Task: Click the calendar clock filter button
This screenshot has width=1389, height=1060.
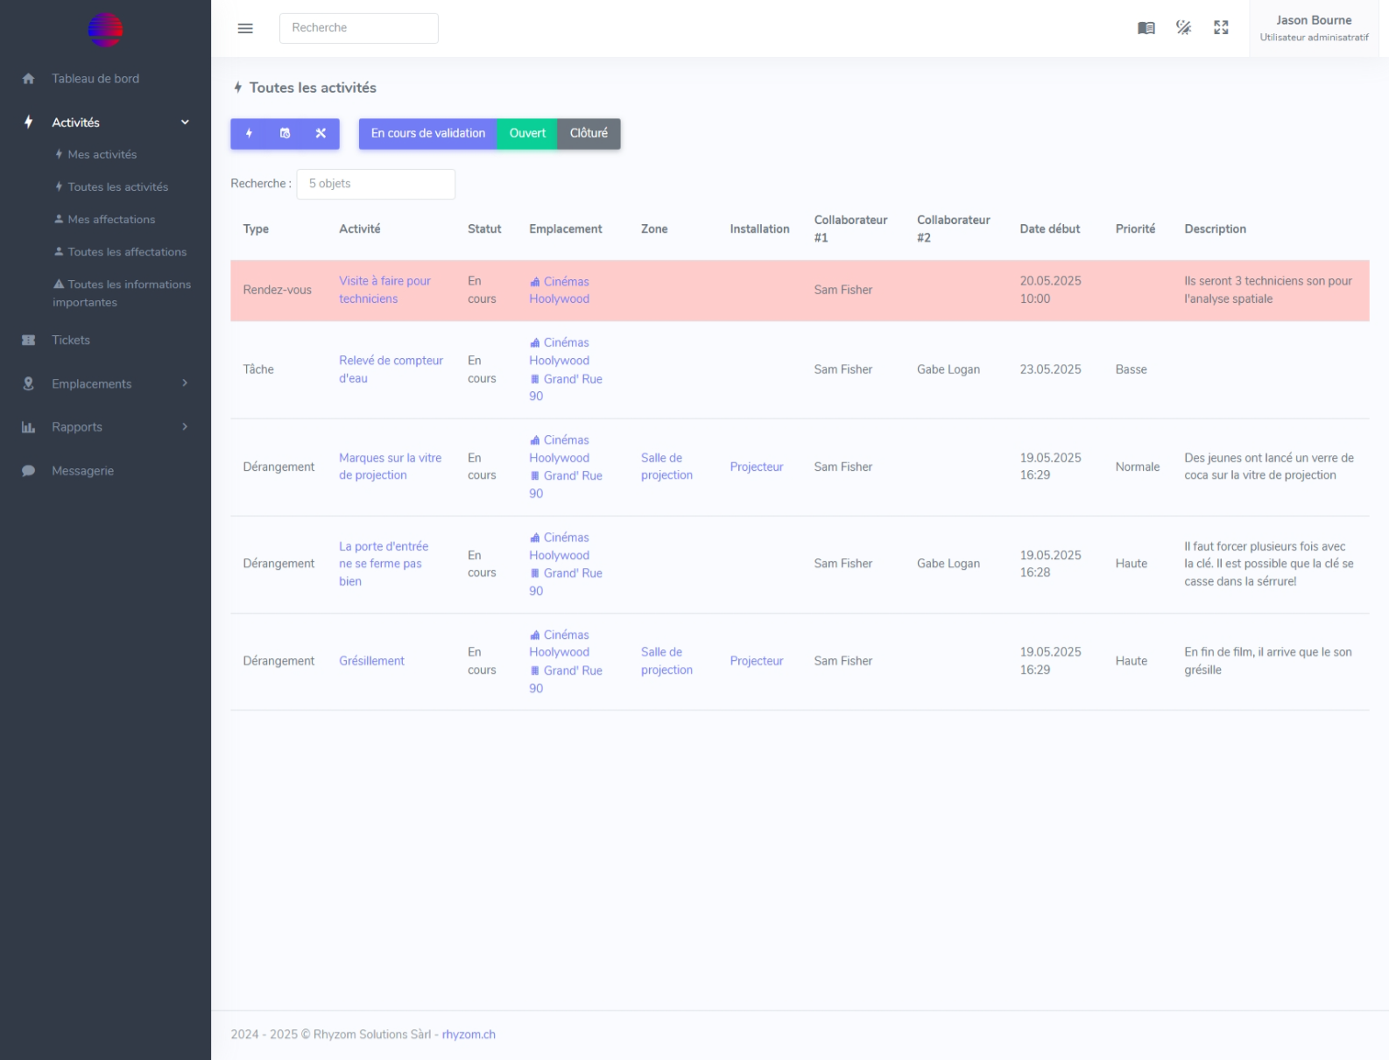Action: coord(285,134)
